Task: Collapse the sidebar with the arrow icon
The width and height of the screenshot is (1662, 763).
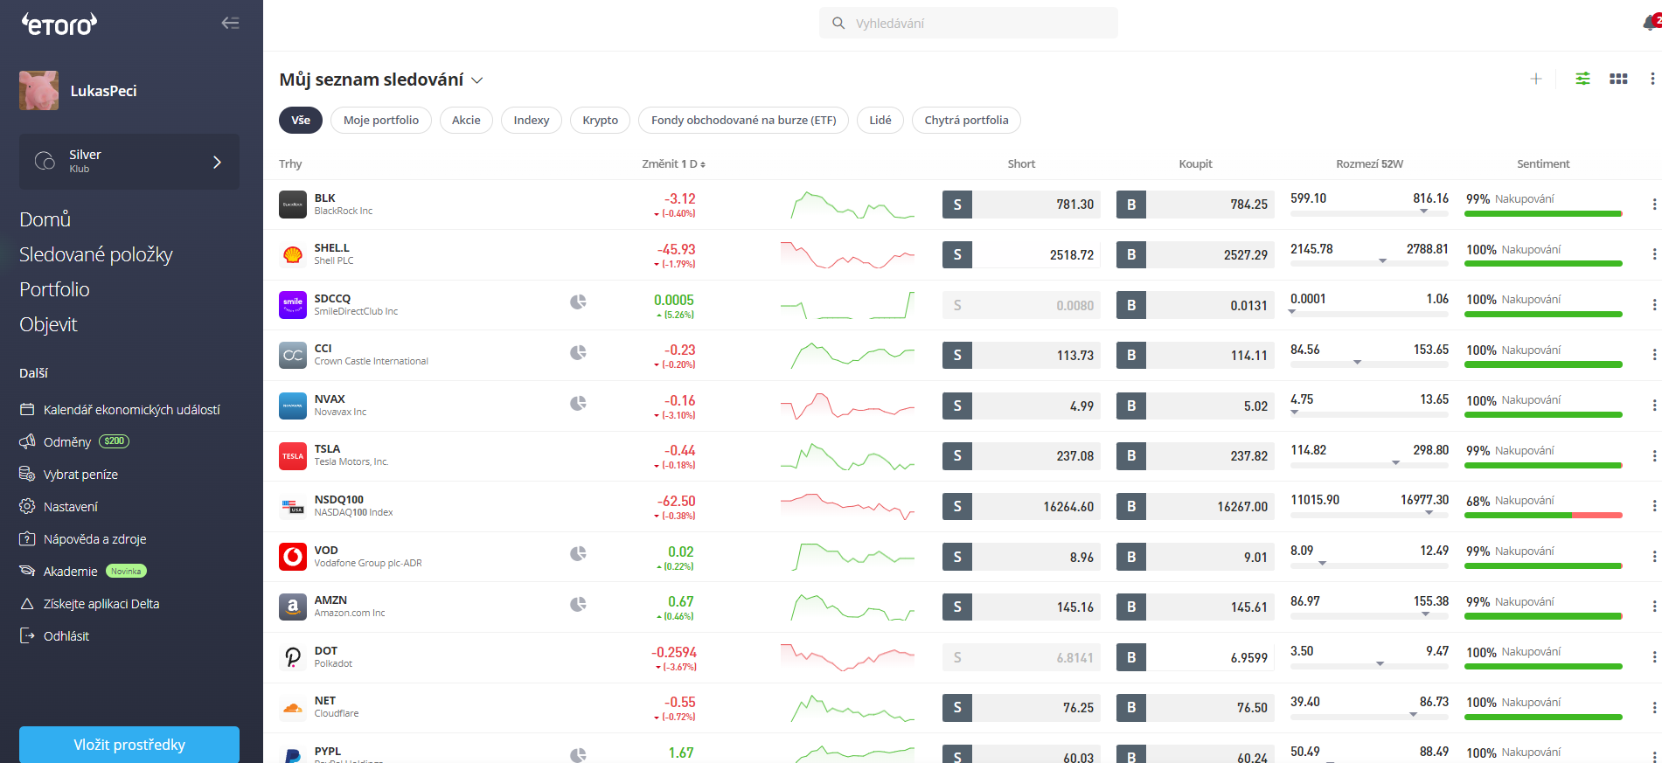Action: coord(230,23)
